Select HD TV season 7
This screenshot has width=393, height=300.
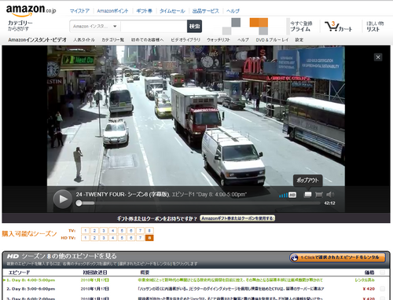[x=140, y=238]
